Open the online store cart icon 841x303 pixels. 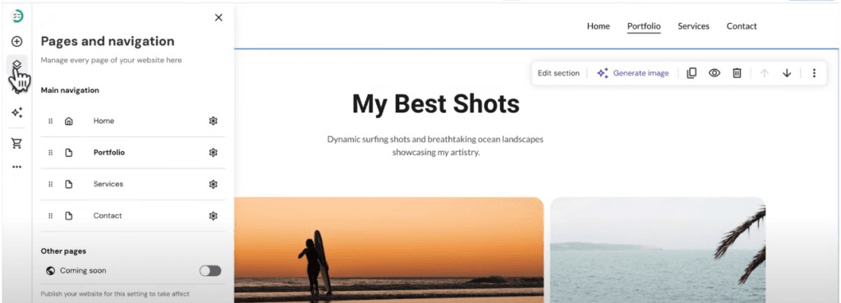pyautogui.click(x=17, y=143)
